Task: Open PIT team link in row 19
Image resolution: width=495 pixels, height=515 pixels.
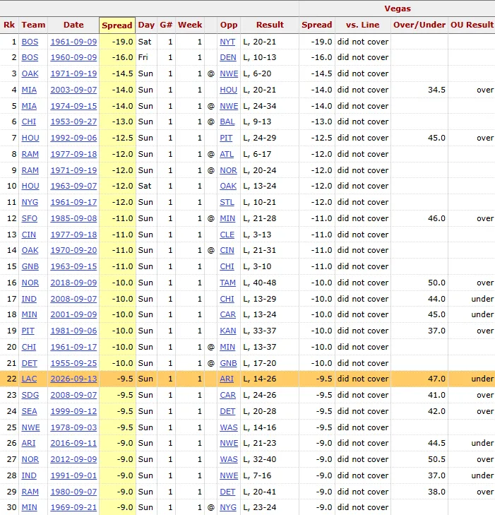Action: click(28, 331)
